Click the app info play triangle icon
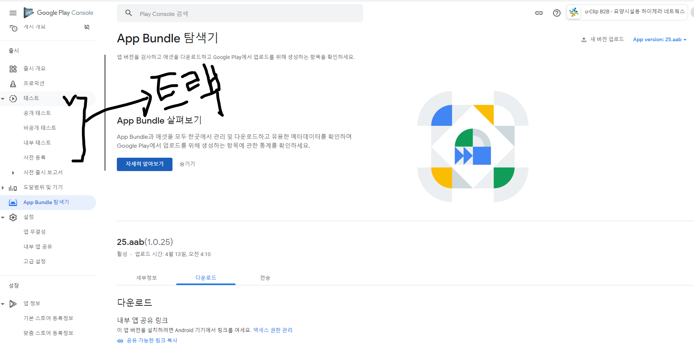This screenshot has height=344, width=694. point(13,304)
